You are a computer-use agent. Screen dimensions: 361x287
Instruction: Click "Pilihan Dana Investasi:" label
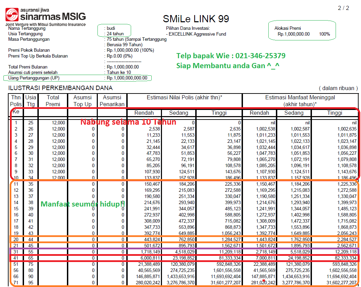coord(188,28)
